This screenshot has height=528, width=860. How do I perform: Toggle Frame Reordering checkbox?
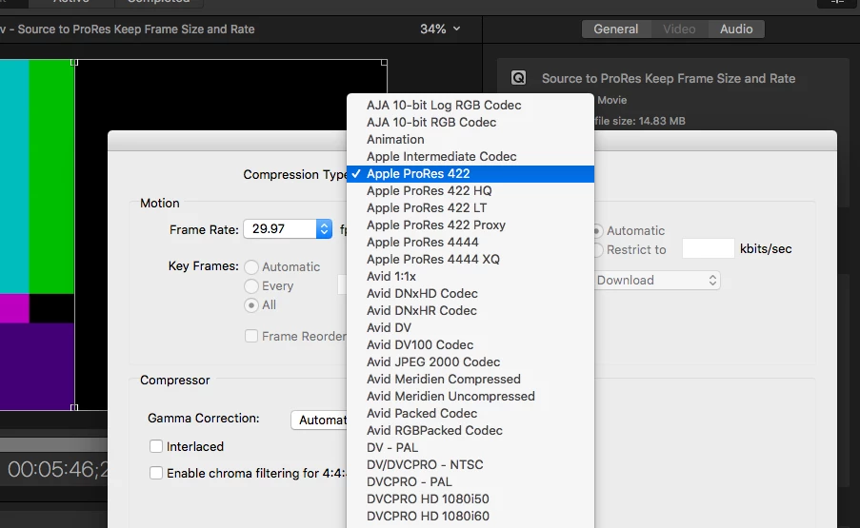251,336
